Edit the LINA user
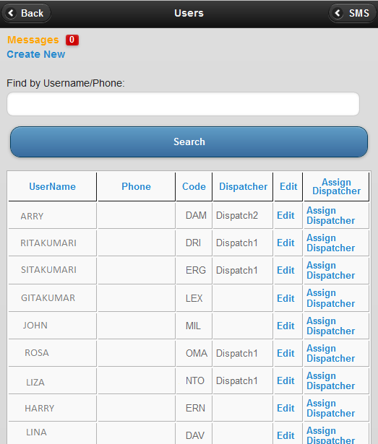 tap(285, 435)
